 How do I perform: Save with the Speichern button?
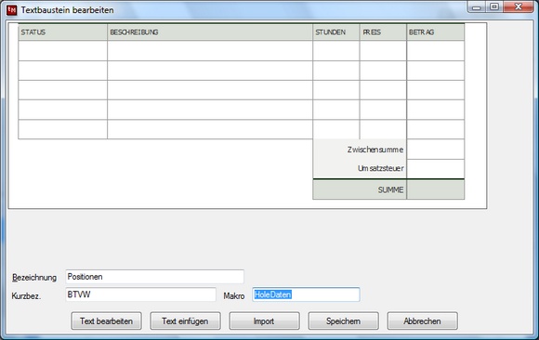[344, 320]
